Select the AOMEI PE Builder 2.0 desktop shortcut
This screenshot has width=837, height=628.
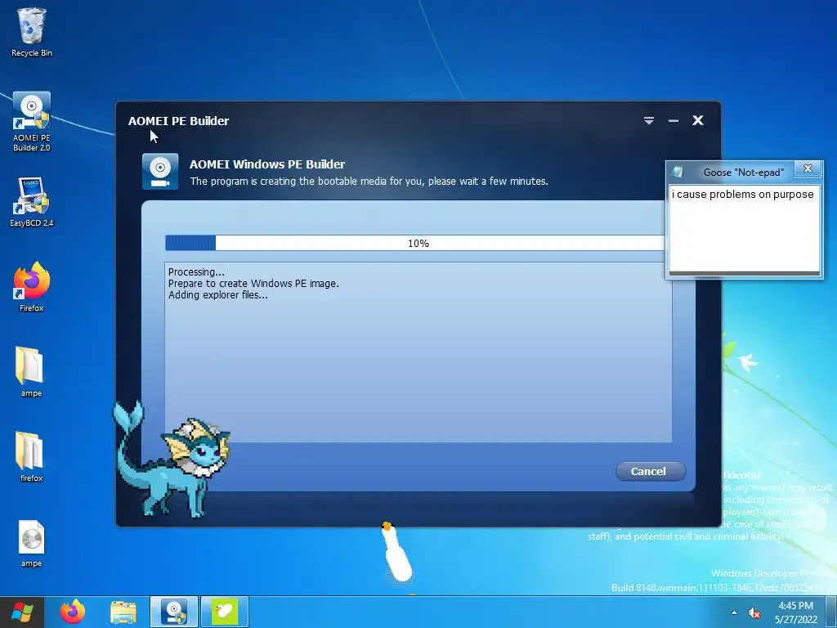coord(32,121)
